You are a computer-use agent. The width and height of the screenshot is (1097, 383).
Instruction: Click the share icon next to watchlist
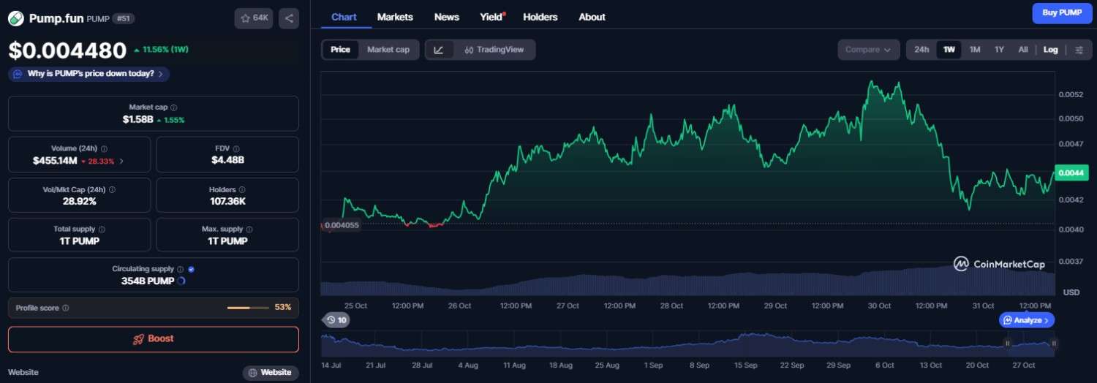coord(289,18)
